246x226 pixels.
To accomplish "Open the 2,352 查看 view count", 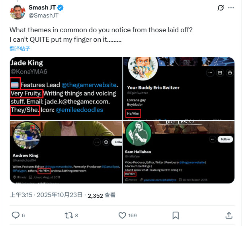I will pyautogui.click(x=102, y=195).
